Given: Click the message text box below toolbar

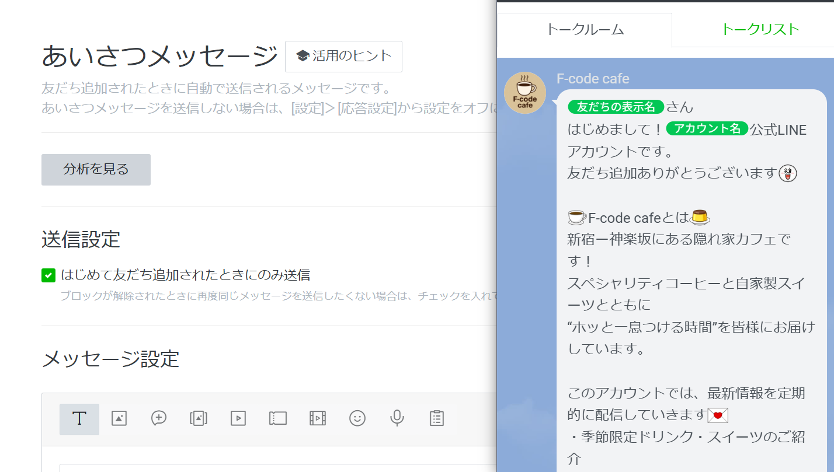Looking at the screenshot, I should click(274, 467).
